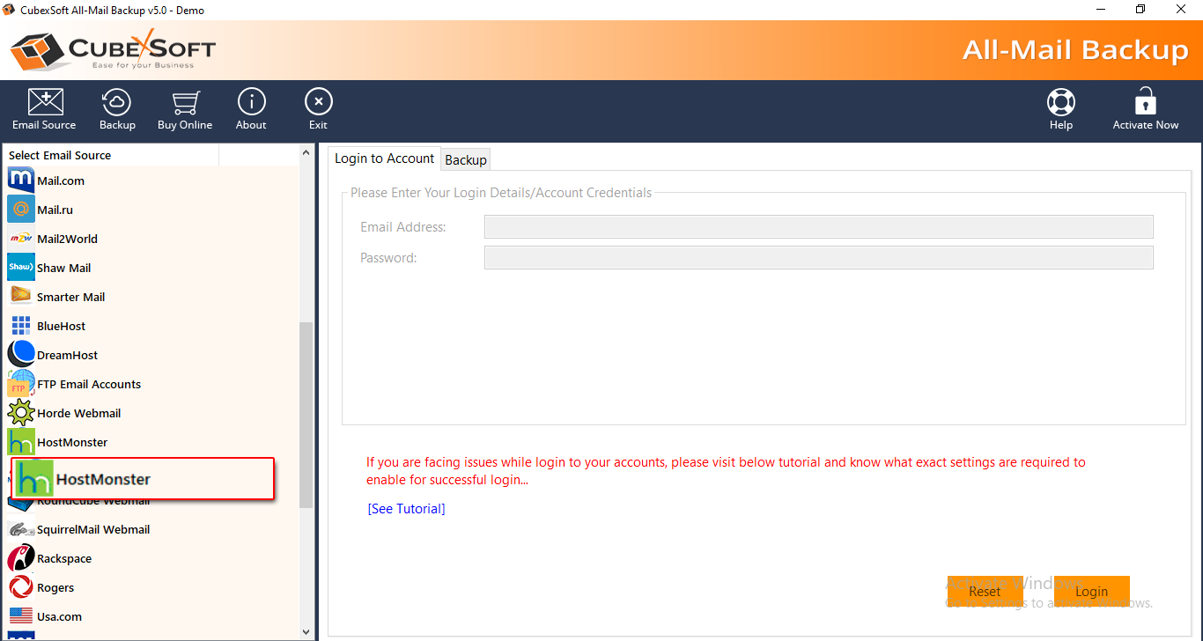The height and width of the screenshot is (641, 1203).
Task: Click the orange Login button
Action: [1091, 592]
